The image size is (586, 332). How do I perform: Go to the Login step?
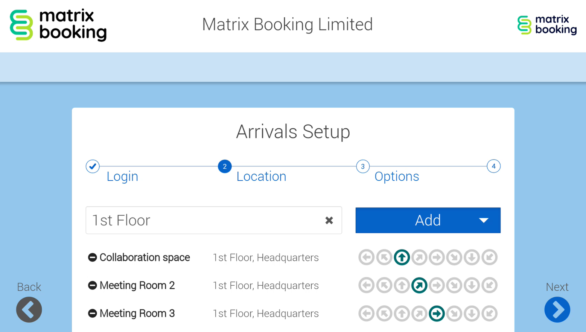122,176
